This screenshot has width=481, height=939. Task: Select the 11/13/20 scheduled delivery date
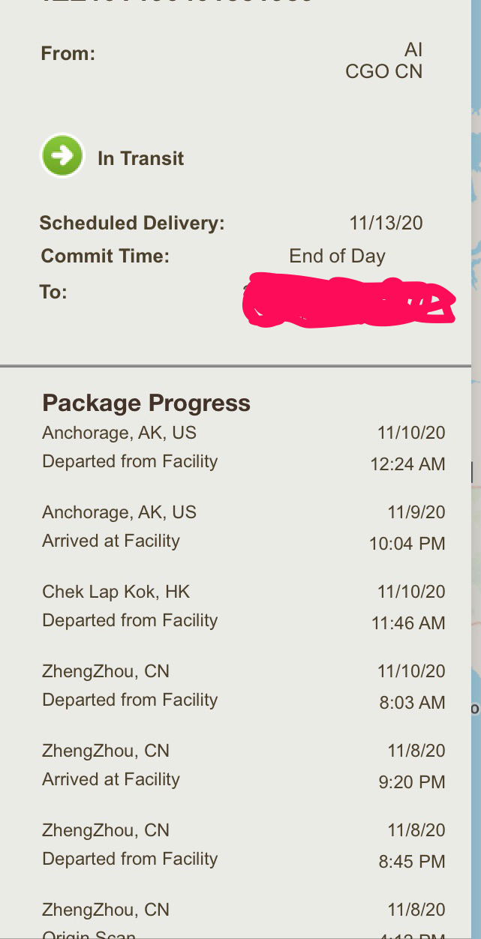[386, 223]
